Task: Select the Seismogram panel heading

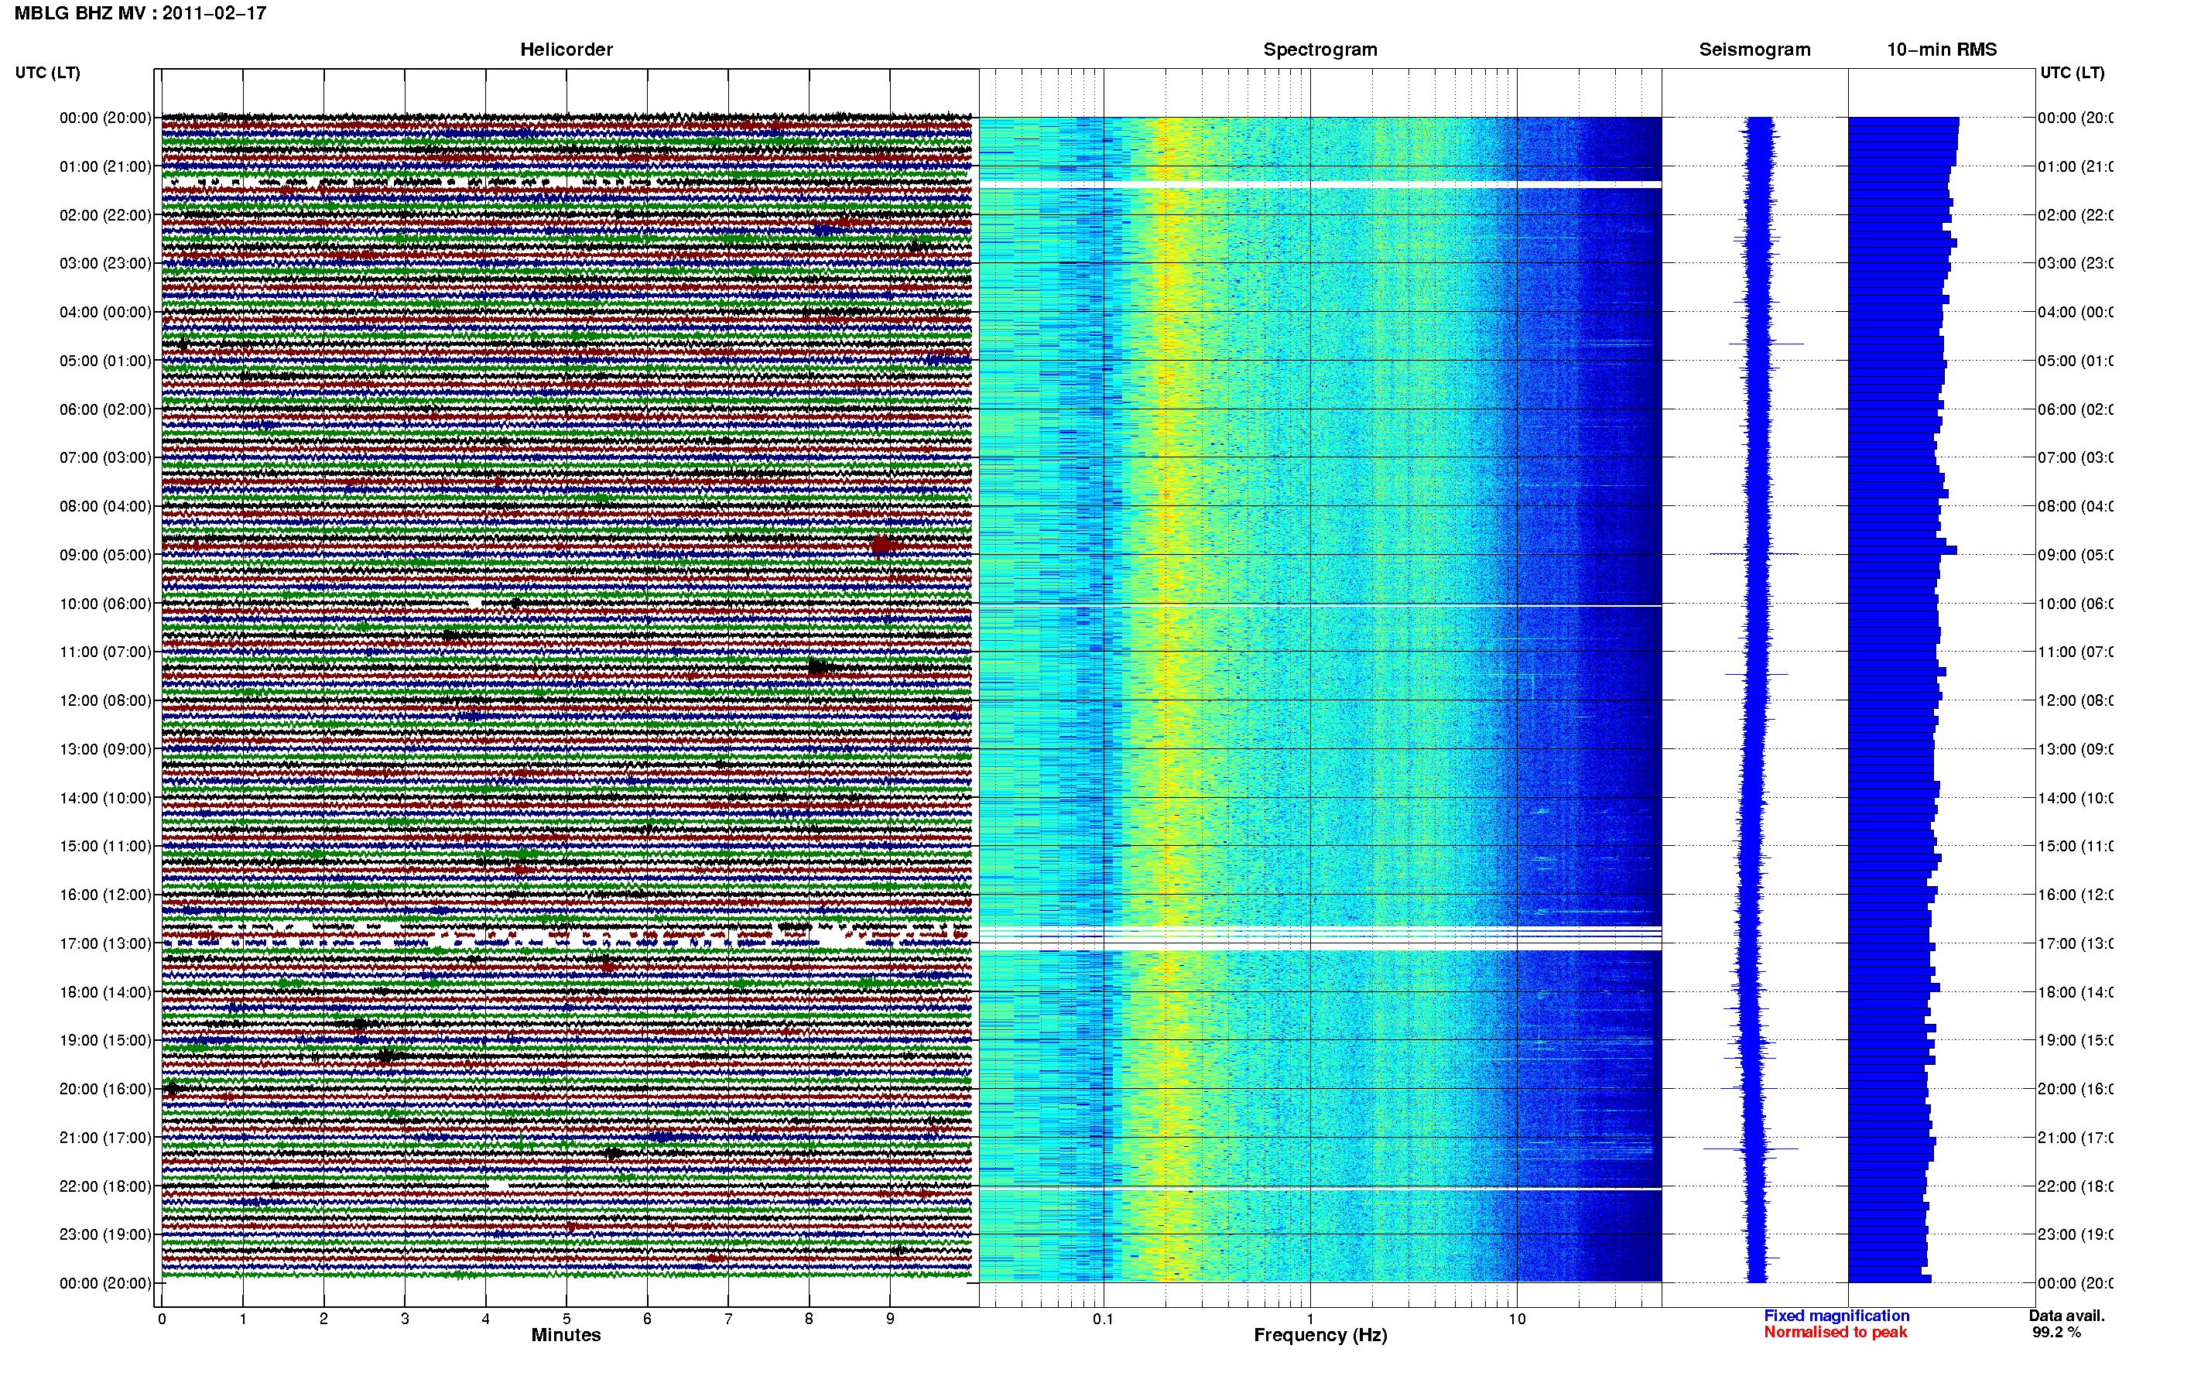Action: (x=1754, y=50)
